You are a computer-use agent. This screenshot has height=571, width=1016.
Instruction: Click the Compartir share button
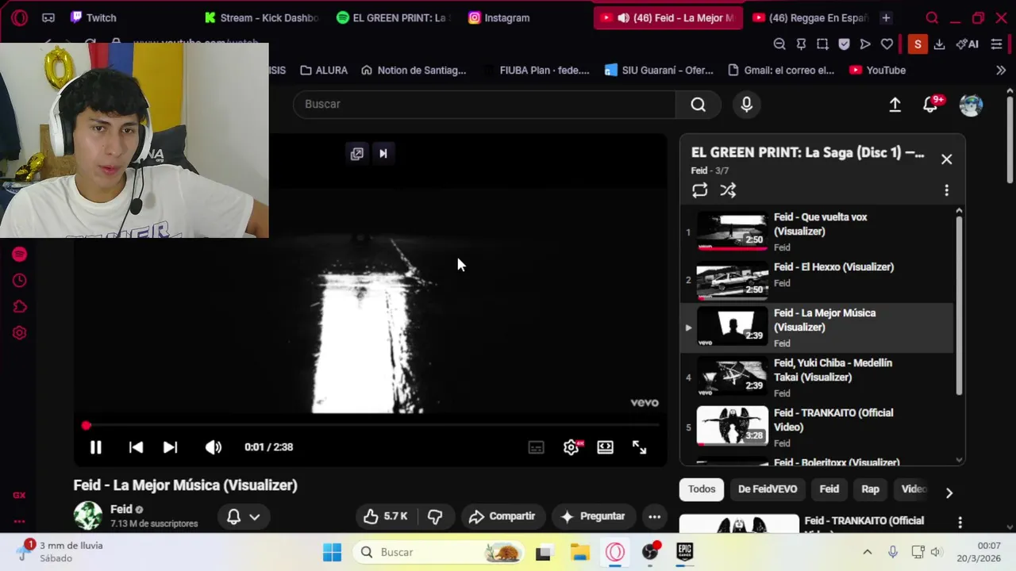click(502, 516)
